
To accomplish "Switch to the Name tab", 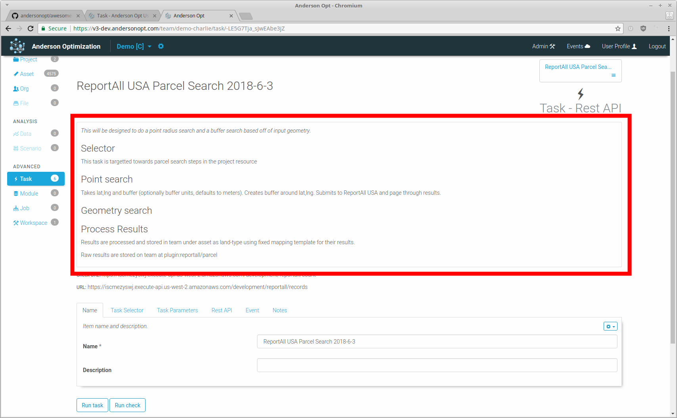I will click(x=90, y=310).
